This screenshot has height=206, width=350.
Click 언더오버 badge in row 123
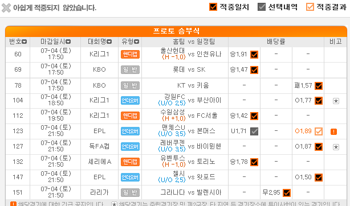130,131
